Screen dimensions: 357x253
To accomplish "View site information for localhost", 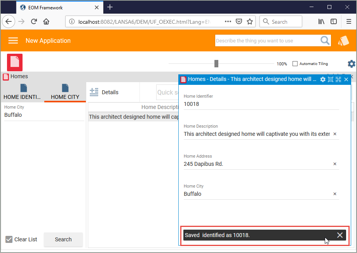I will click(72, 21).
